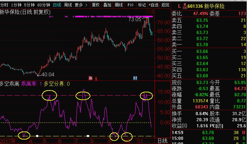
Task: Click chart title 新华保险(日线.前复权)
Action: (25, 12)
